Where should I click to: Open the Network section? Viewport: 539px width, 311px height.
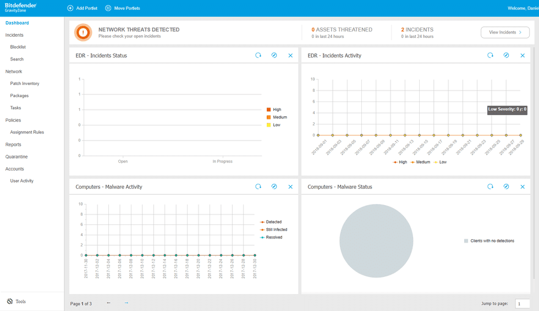(14, 71)
